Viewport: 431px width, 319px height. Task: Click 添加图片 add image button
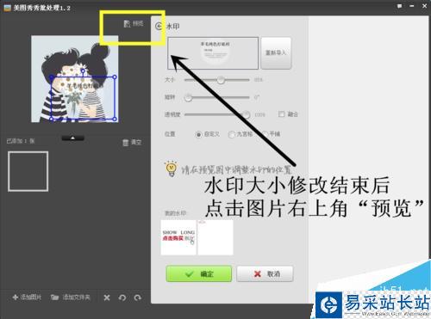pyautogui.click(x=27, y=298)
